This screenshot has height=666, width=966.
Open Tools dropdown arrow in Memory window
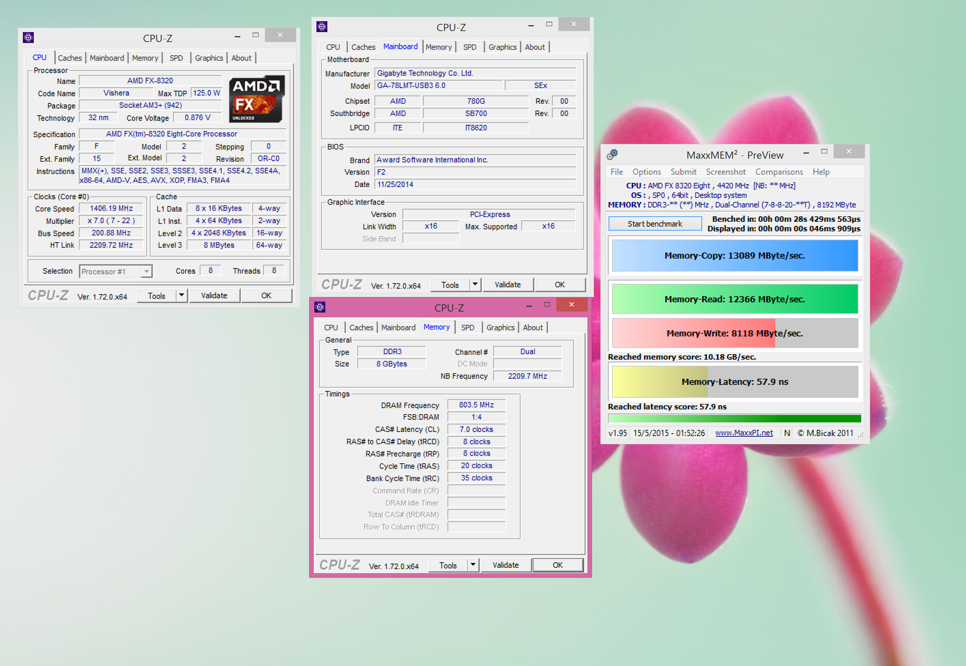(473, 565)
